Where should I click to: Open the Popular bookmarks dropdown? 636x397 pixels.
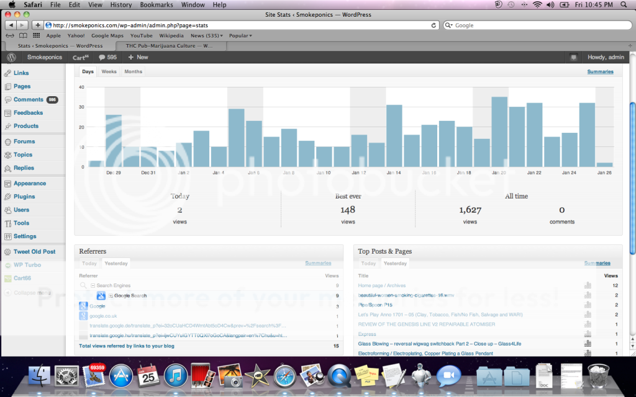point(240,35)
